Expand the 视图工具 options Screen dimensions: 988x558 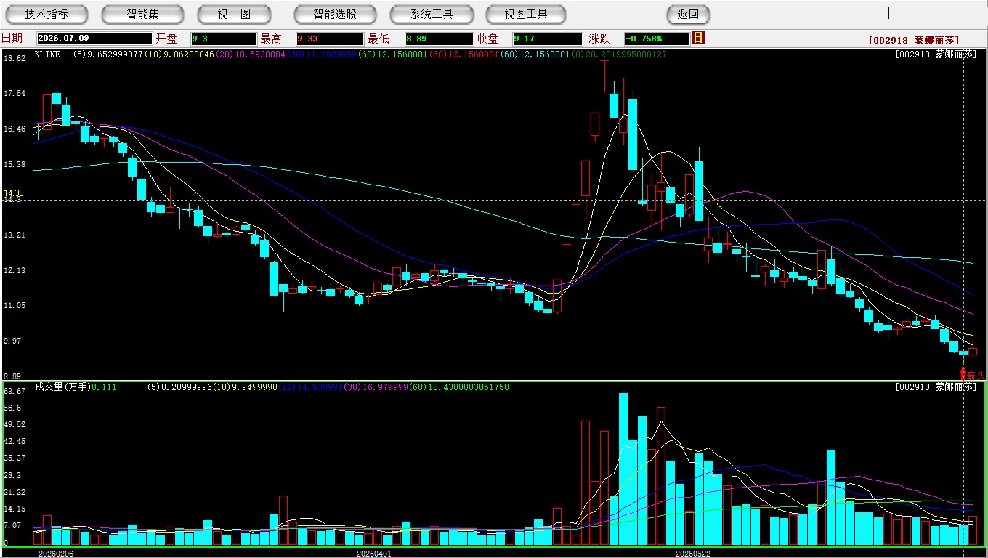pos(527,14)
